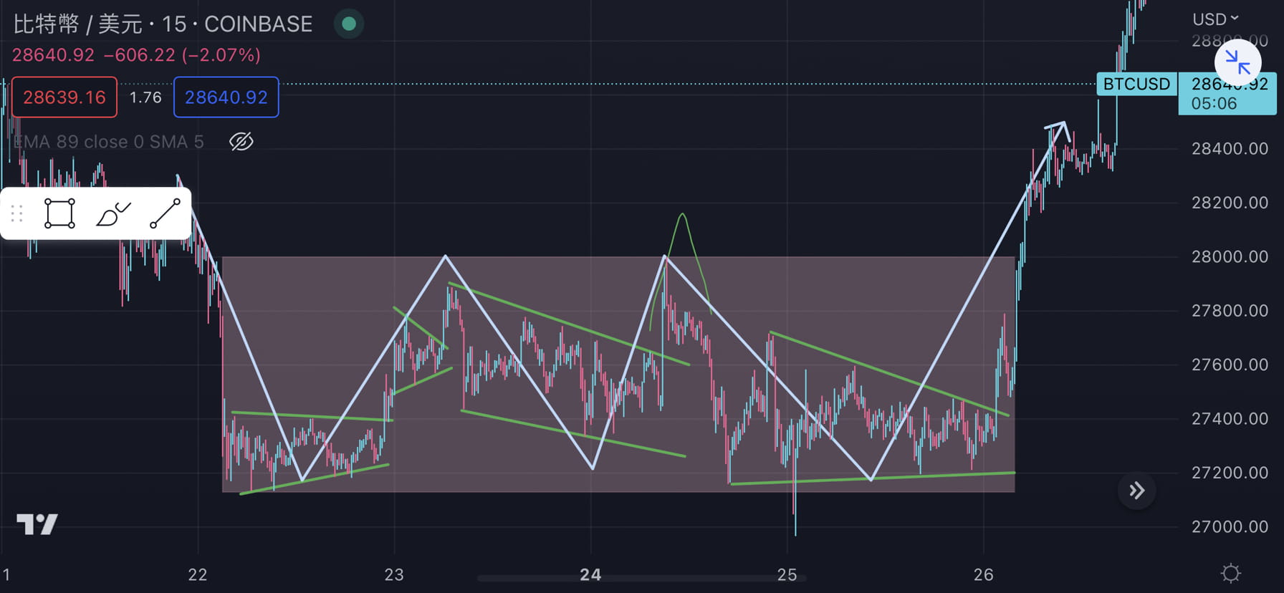Select the brush drawing tool
Image resolution: width=1284 pixels, height=593 pixels.
(113, 213)
